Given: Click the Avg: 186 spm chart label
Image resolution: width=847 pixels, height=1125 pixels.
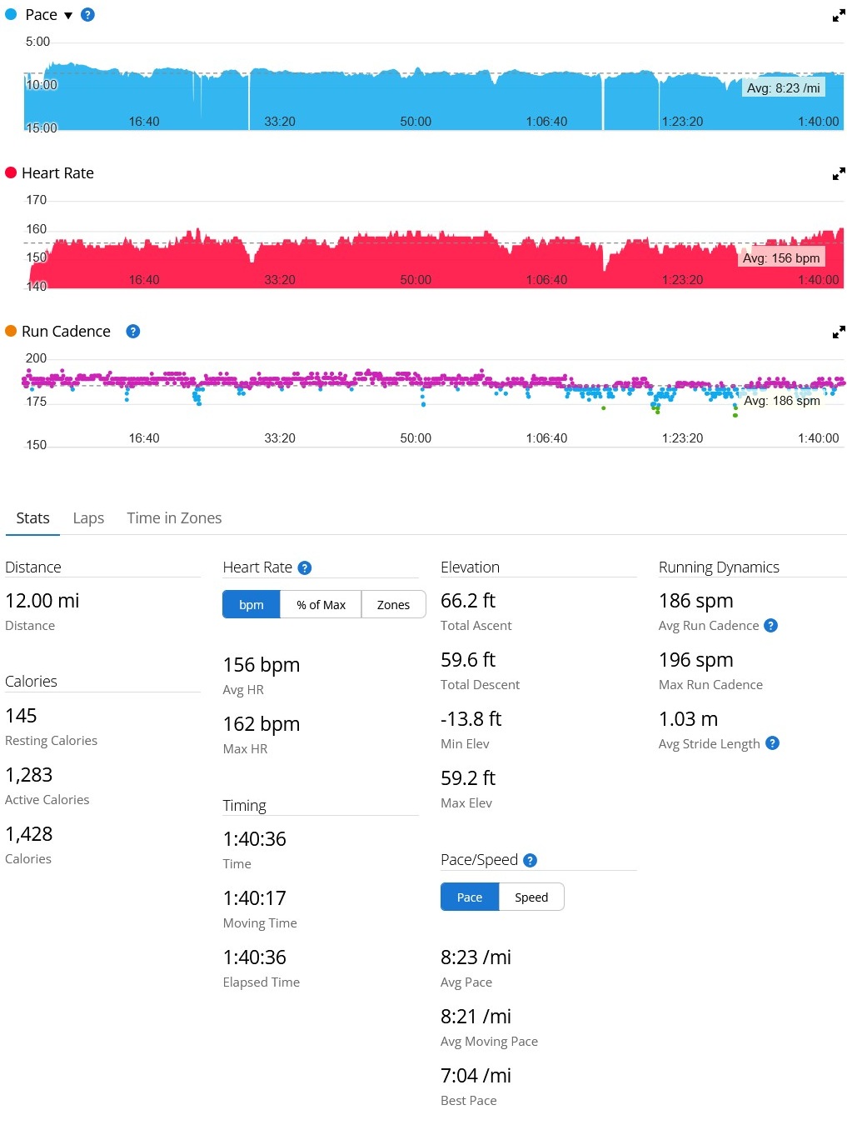Looking at the screenshot, I should pos(782,401).
